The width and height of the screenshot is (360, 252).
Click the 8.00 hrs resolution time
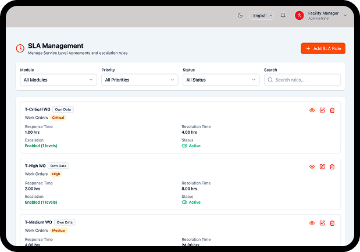point(190,189)
